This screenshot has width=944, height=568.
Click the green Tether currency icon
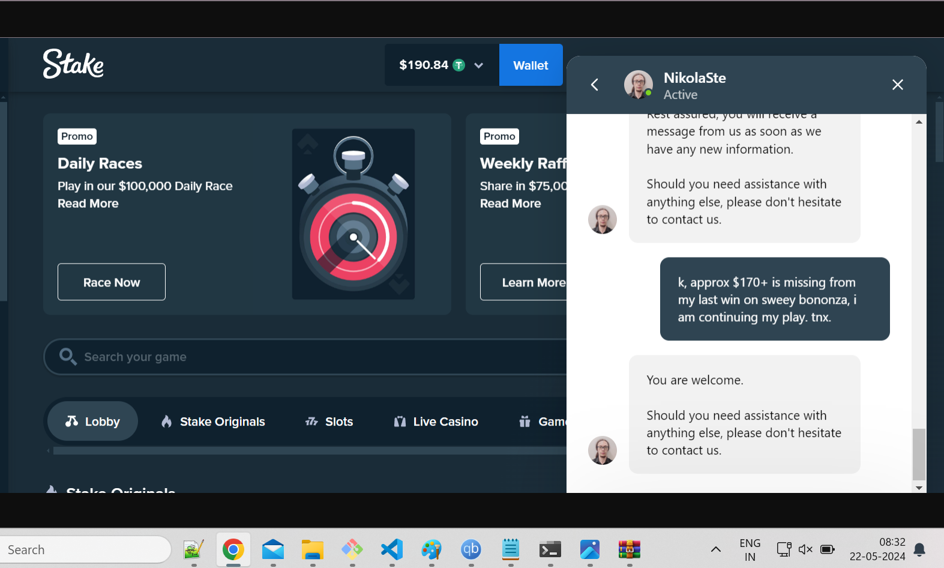(459, 65)
